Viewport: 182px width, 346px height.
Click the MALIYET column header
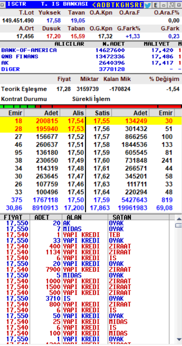click(x=157, y=44)
